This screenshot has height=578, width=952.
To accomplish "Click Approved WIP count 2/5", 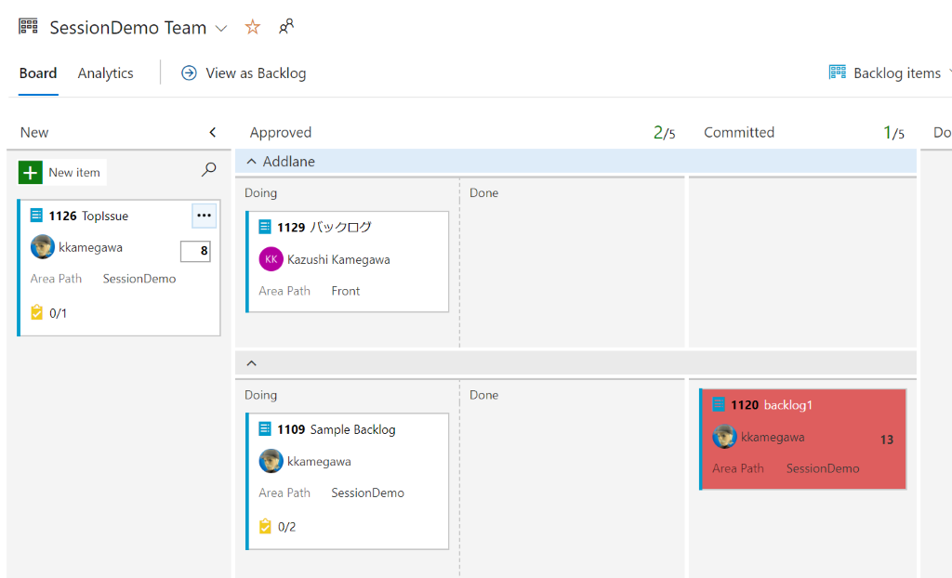I will click(x=664, y=132).
